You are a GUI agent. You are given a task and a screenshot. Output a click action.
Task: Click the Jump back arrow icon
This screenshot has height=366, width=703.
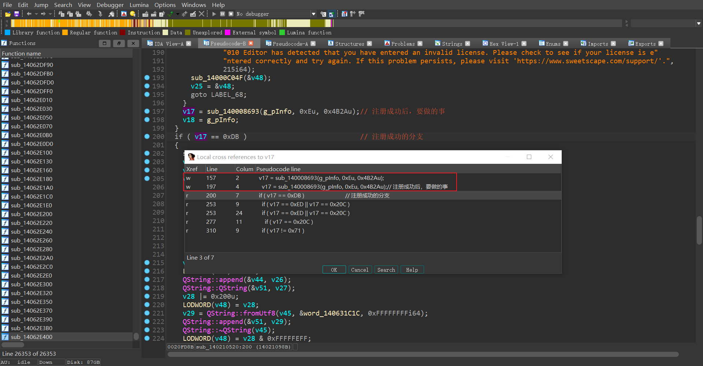point(29,14)
